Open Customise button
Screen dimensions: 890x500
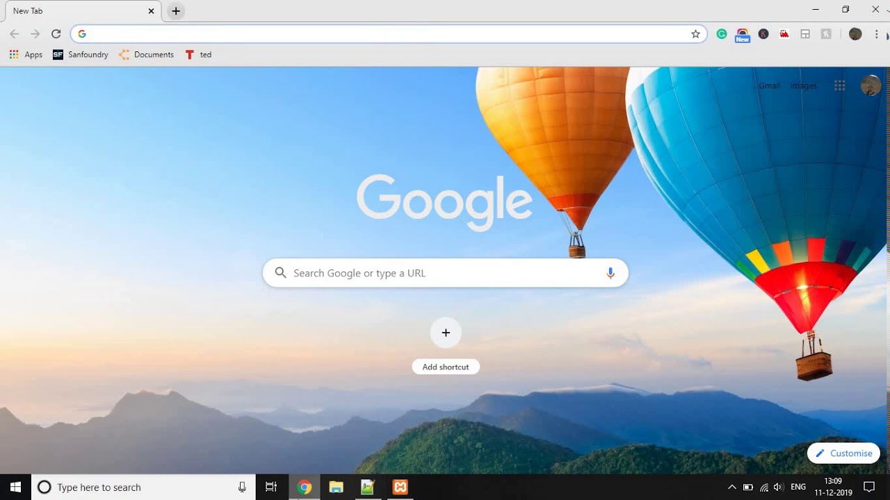click(x=844, y=453)
